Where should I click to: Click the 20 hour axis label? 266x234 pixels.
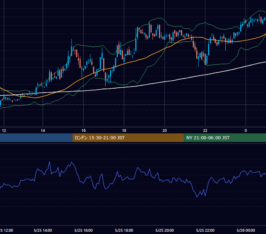click(165, 131)
